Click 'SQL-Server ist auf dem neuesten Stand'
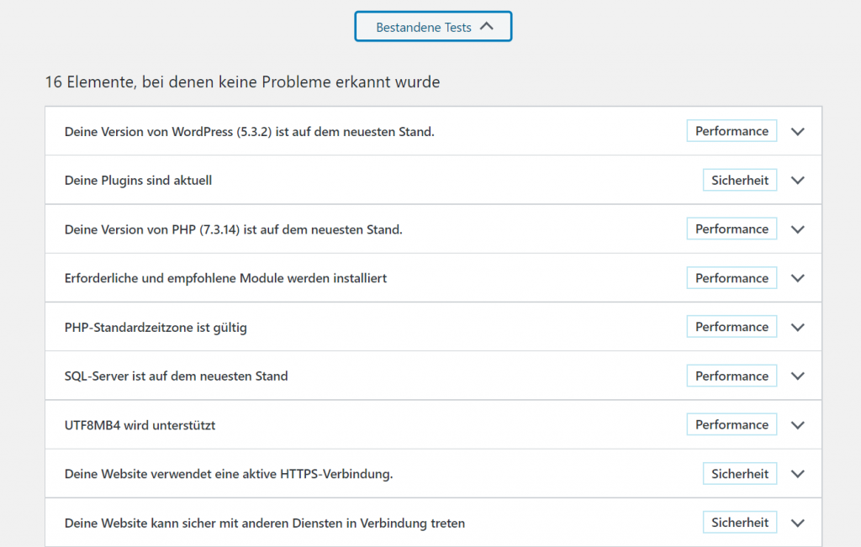Screen dimensions: 861x547 click(x=176, y=376)
